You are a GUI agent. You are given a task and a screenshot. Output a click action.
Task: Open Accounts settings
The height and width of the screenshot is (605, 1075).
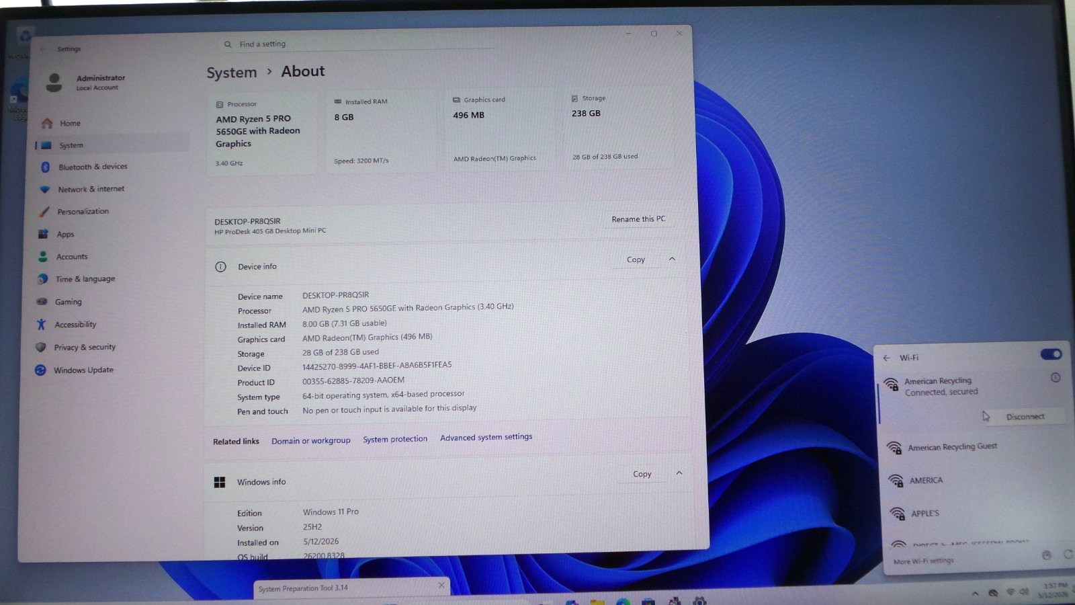point(111,256)
